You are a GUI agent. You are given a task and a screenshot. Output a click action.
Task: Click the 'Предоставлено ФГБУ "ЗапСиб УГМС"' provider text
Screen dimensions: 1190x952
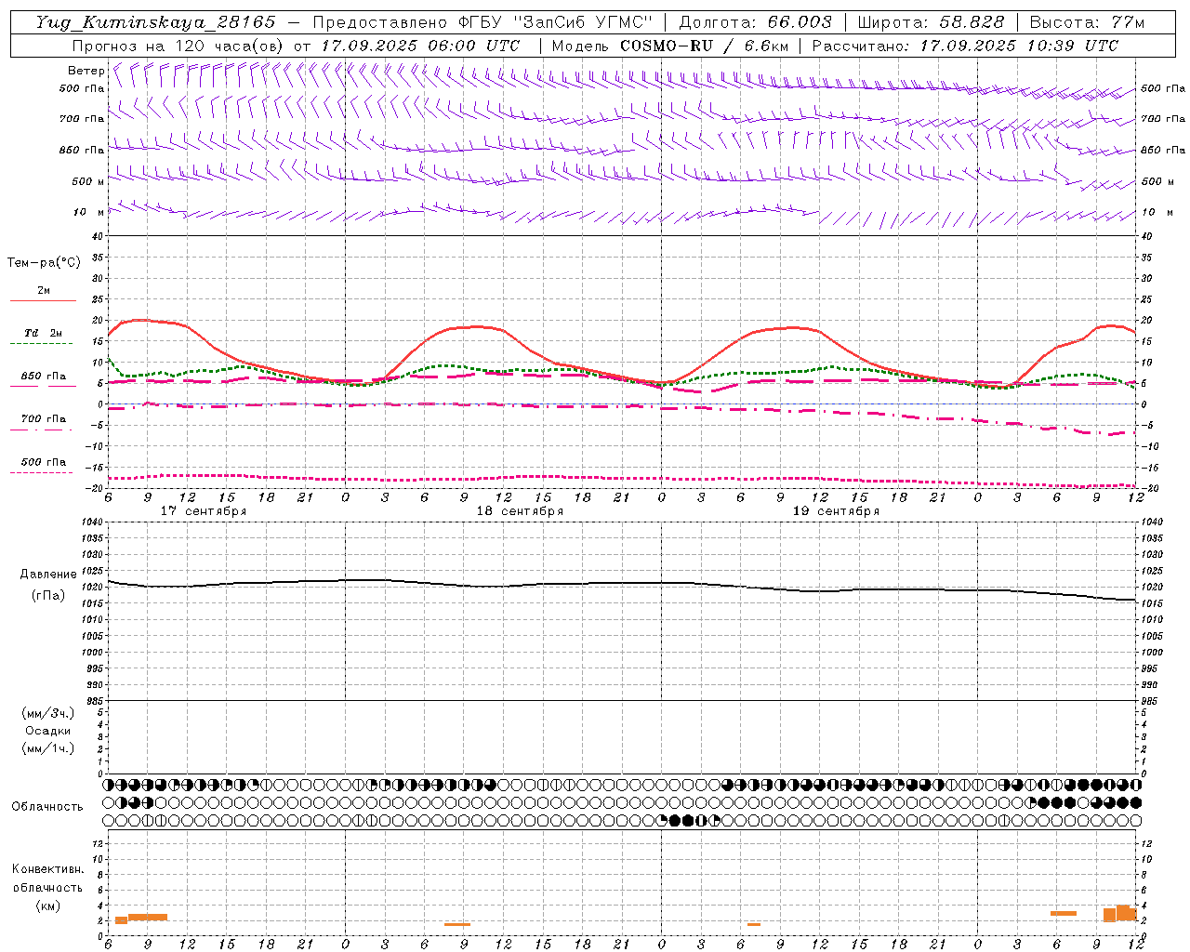(x=483, y=22)
